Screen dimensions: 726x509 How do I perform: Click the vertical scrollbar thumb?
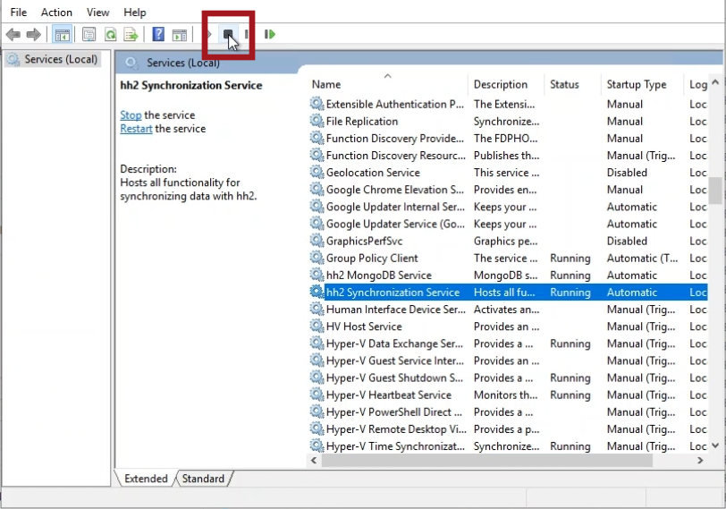click(715, 191)
